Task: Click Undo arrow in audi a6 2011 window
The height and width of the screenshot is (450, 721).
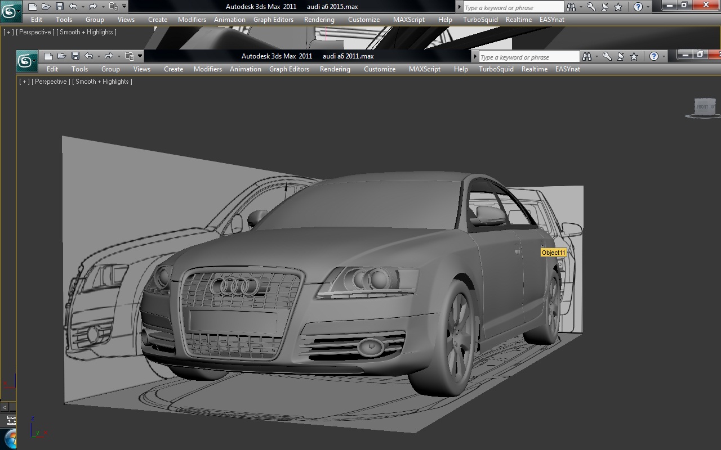Action: click(x=88, y=56)
